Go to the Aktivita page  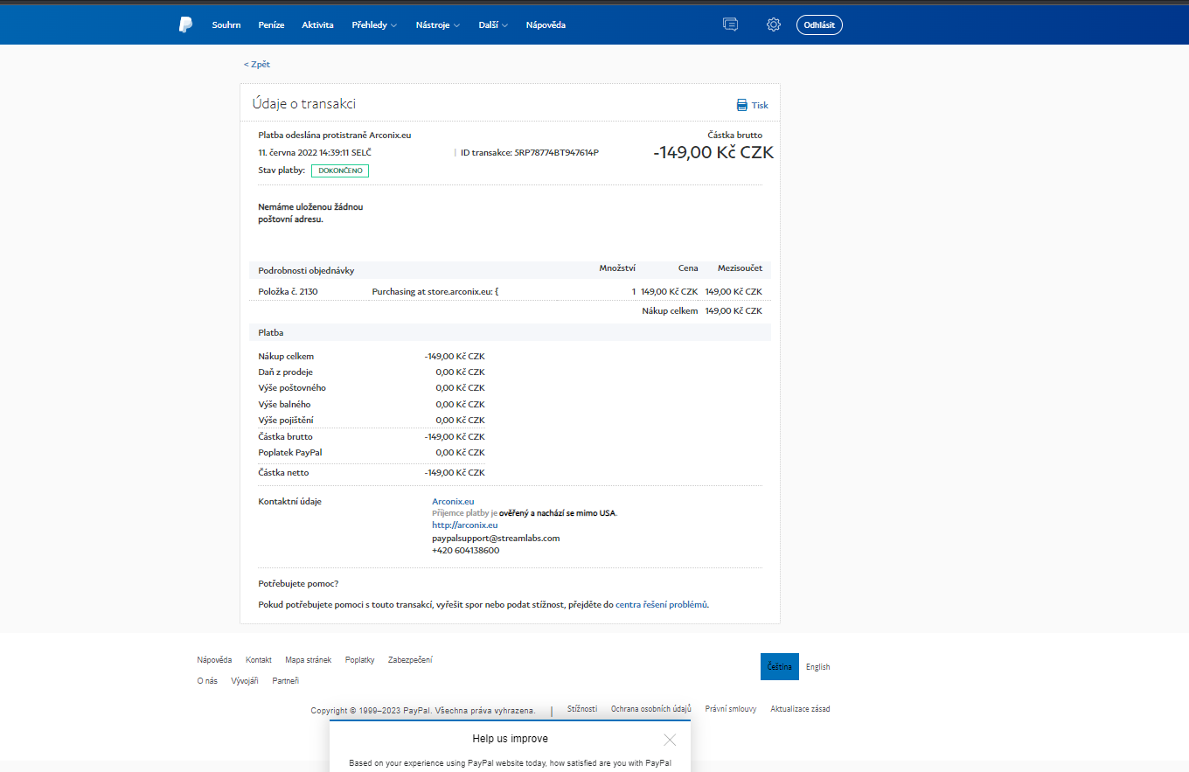pos(317,25)
